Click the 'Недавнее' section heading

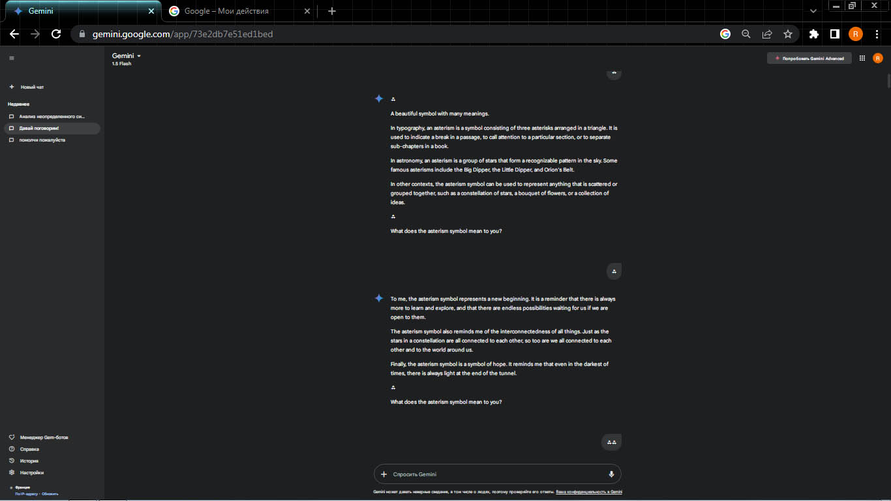[18, 104]
